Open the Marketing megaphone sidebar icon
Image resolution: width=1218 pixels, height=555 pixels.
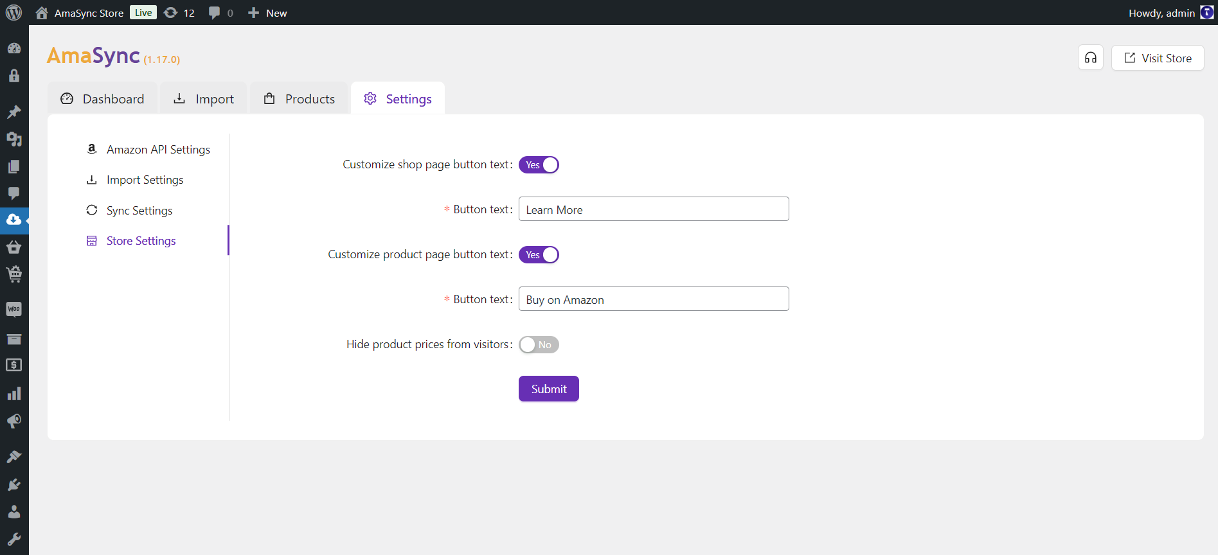(14, 421)
